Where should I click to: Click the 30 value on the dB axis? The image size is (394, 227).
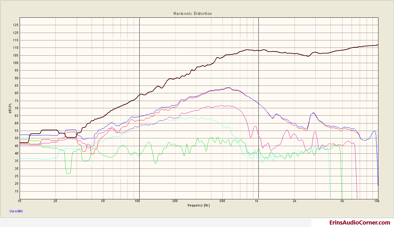click(17, 169)
